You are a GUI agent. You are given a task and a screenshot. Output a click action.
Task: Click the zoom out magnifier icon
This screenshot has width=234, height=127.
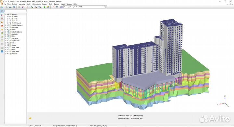pyautogui.click(x=36, y=7)
